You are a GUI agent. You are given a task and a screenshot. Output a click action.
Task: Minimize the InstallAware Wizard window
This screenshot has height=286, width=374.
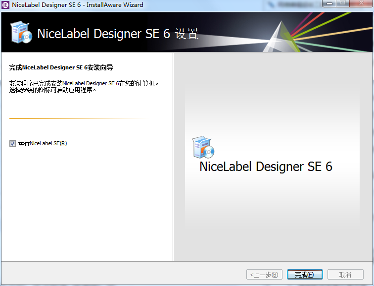point(328,4)
